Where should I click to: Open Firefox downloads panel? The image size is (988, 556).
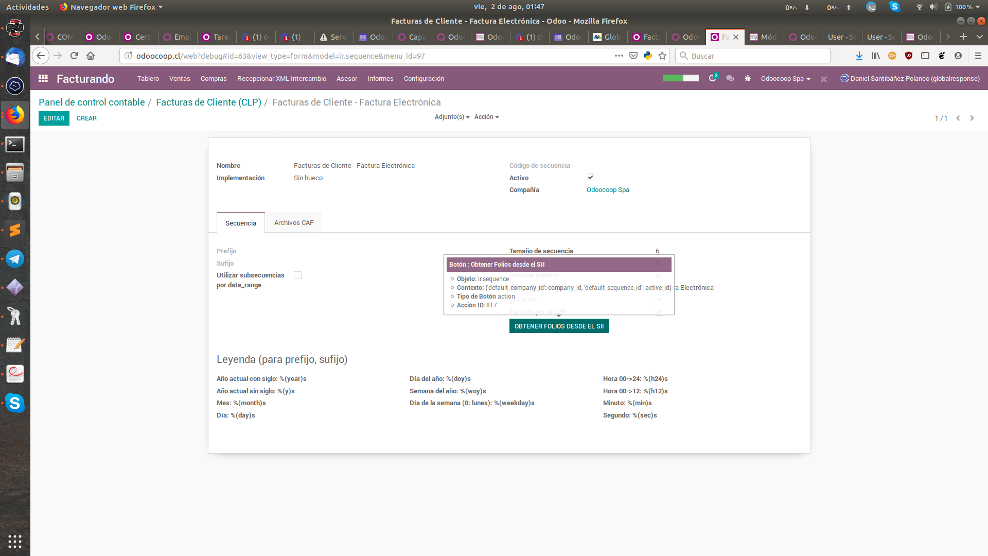click(859, 56)
